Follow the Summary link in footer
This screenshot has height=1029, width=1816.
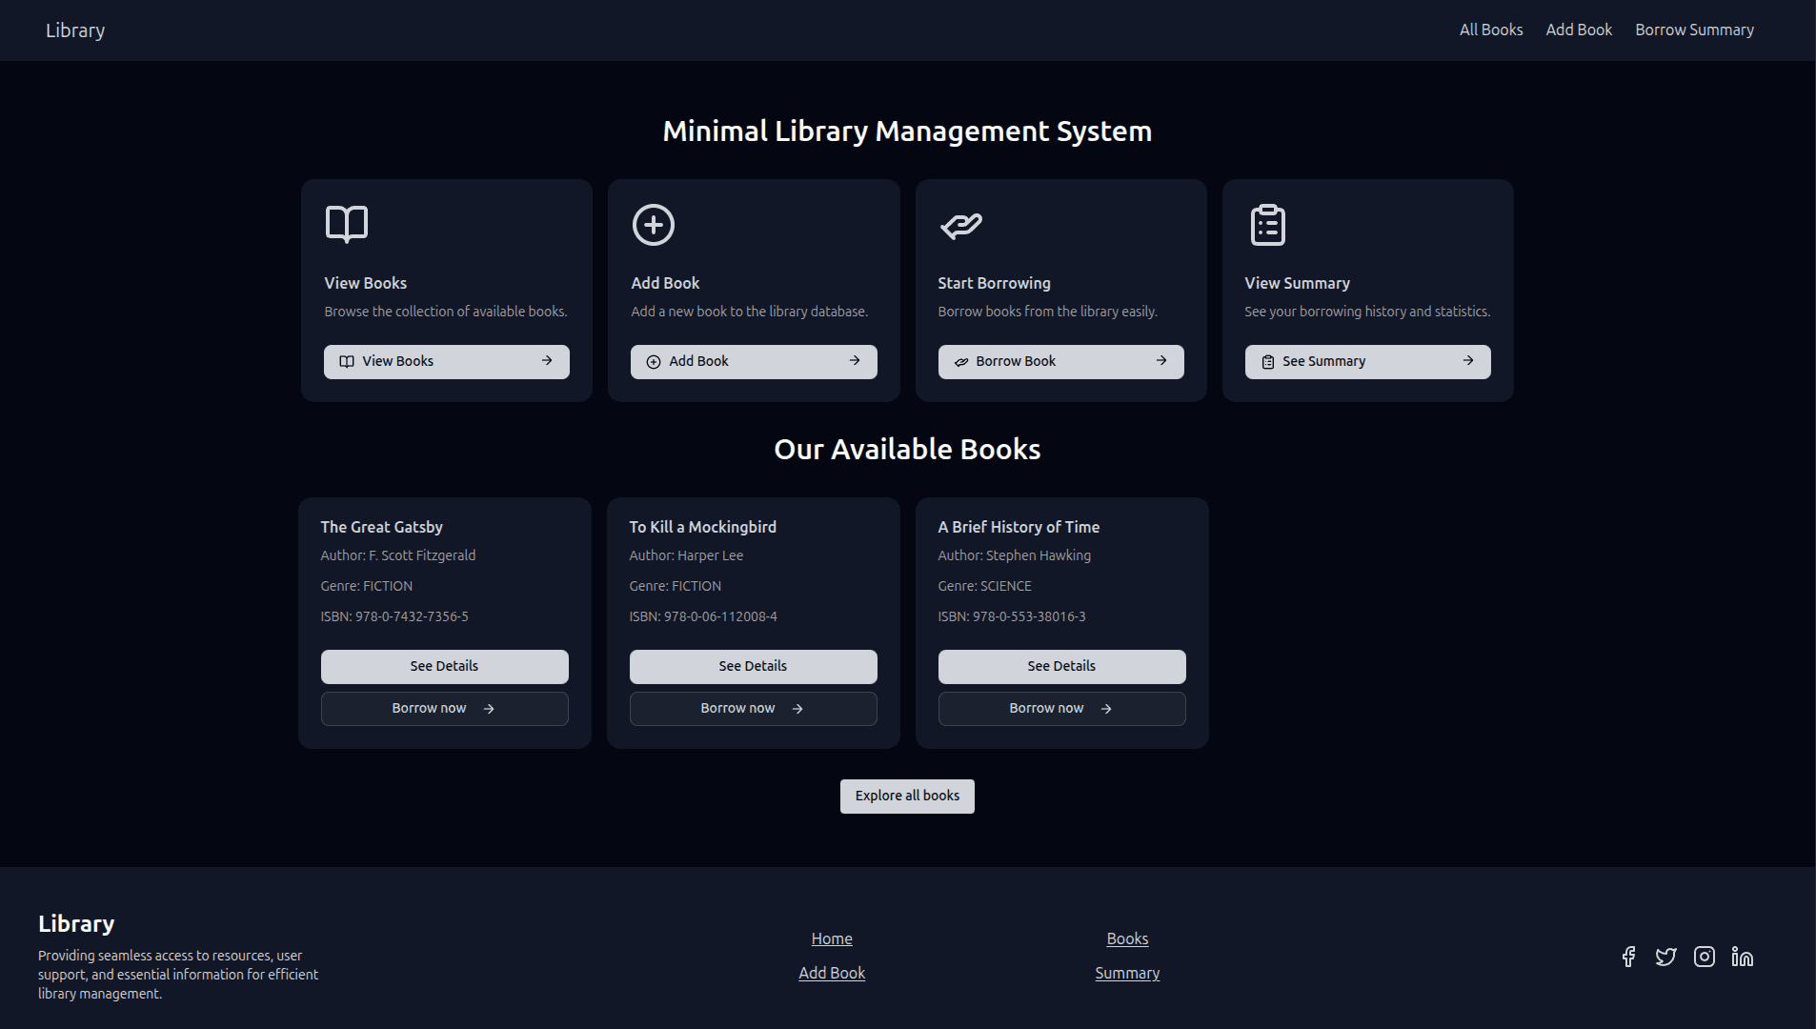pos(1127,973)
